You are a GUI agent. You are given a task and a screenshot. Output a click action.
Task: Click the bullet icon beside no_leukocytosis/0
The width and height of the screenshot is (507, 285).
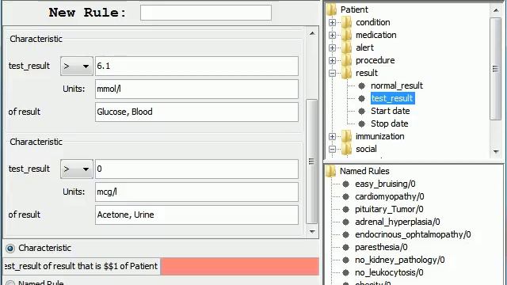coord(346,272)
